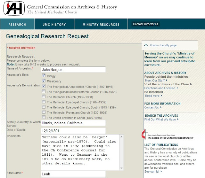
Task: Follow the Contact Us link
Action: (152, 107)
